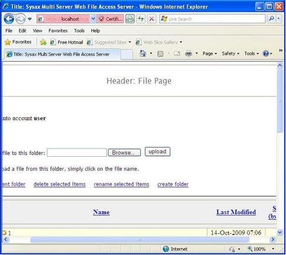Open the Edit menu
The height and width of the screenshot is (255, 286).
pyautogui.click(x=22, y=31)
